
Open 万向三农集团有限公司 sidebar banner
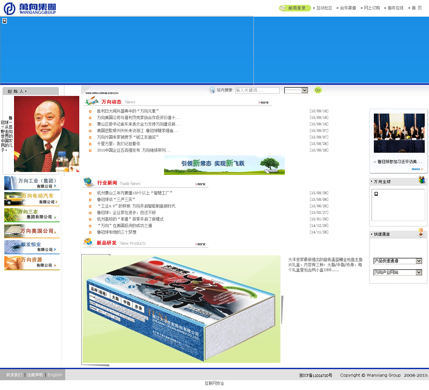[x=32, y=215]
